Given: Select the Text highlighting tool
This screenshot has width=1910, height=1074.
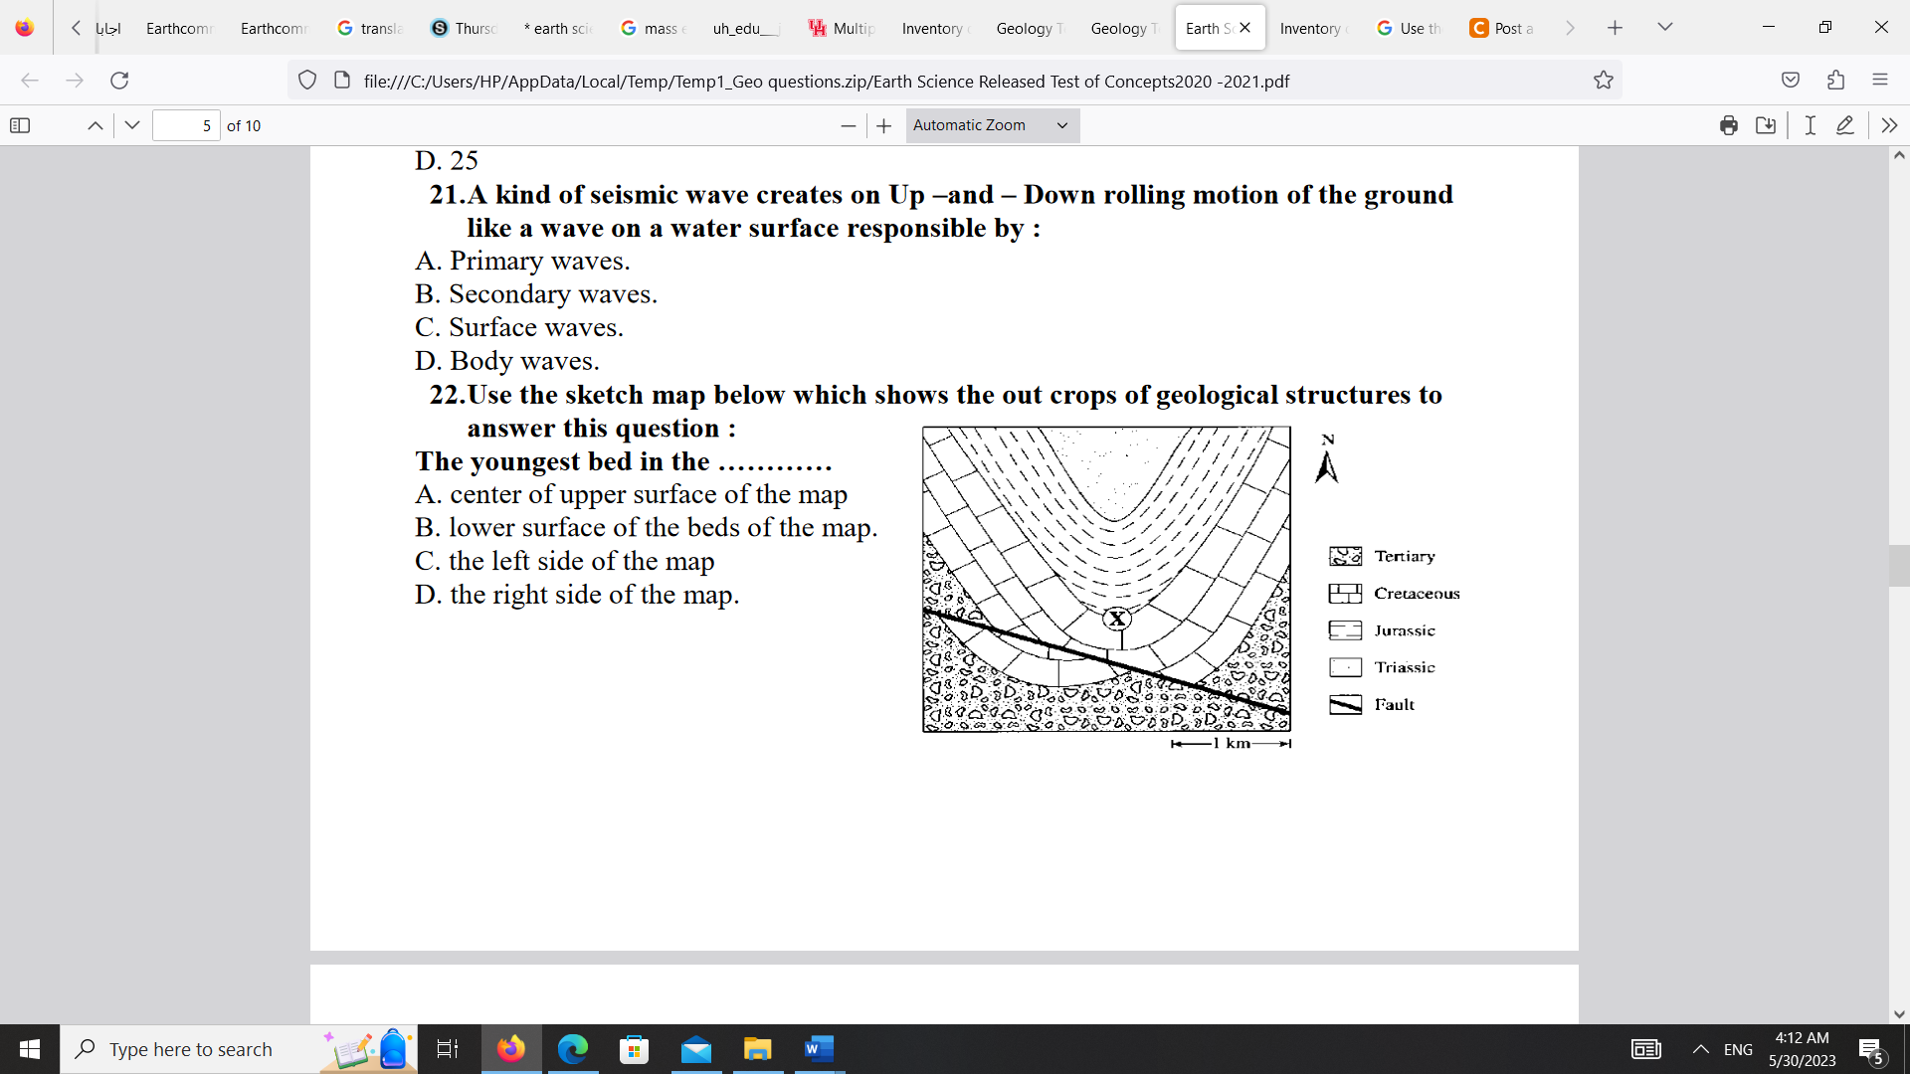Looking at the screenshot, I should click(x=1810, y=125).
